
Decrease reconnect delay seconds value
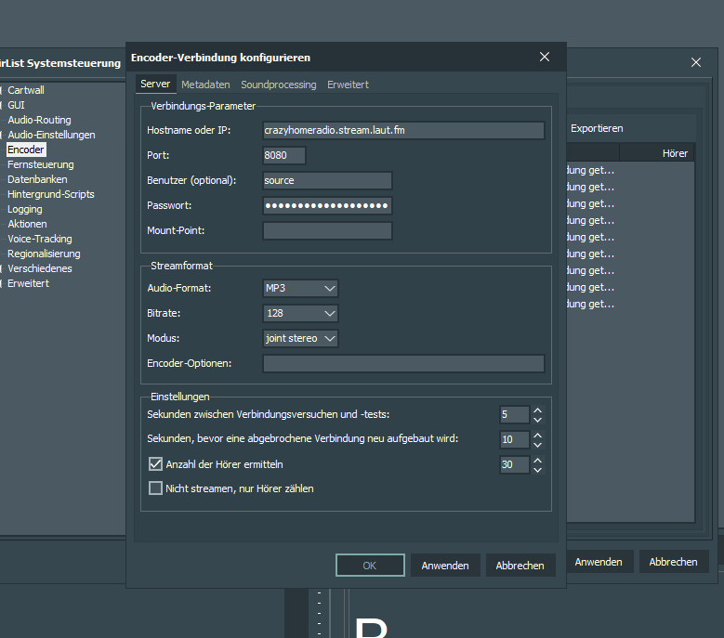click(x=537, y=444)
